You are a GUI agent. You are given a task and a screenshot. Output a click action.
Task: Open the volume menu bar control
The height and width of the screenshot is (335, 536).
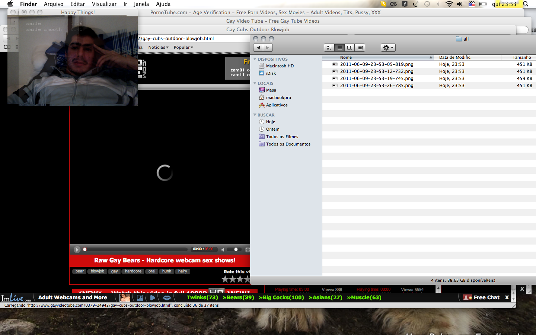click(x=460, y=4)
